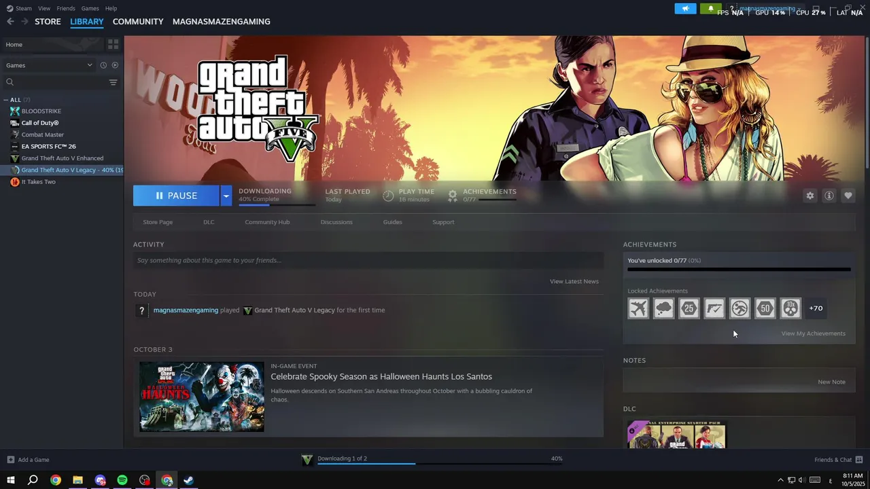
Task: Go to the COMMUNITY tab
Action: pyautogui.click(x=138, y=22)
